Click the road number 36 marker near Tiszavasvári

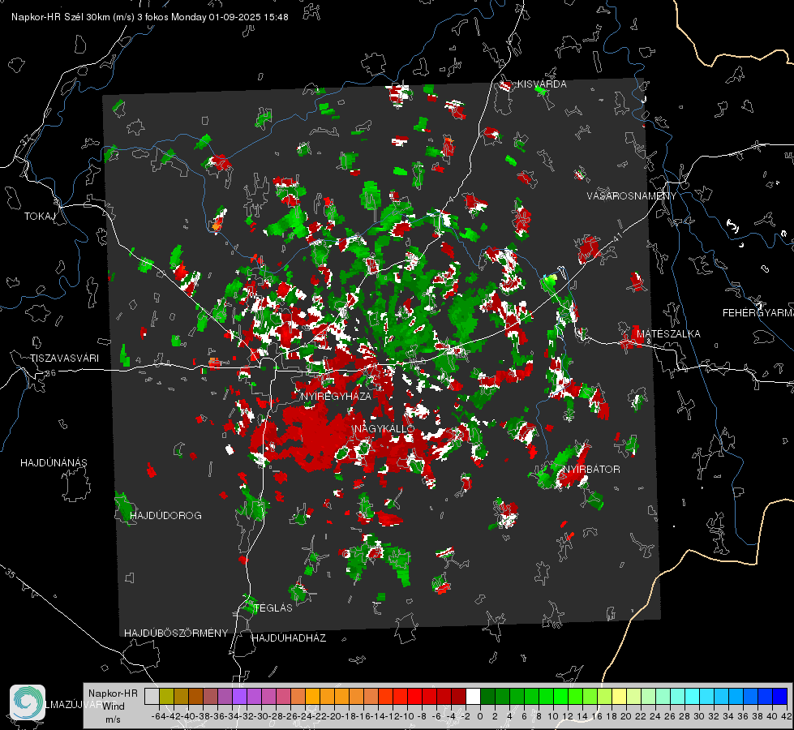click(50, 373)
